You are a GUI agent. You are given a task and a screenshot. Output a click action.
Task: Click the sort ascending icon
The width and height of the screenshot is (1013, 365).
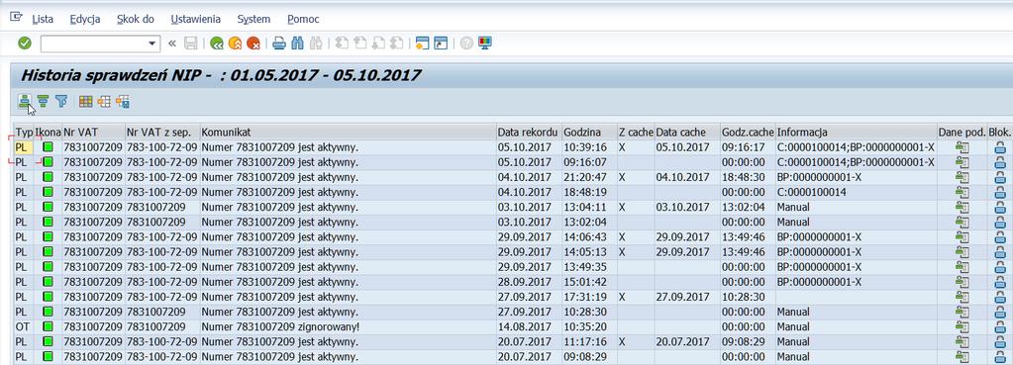click(25, 101)
